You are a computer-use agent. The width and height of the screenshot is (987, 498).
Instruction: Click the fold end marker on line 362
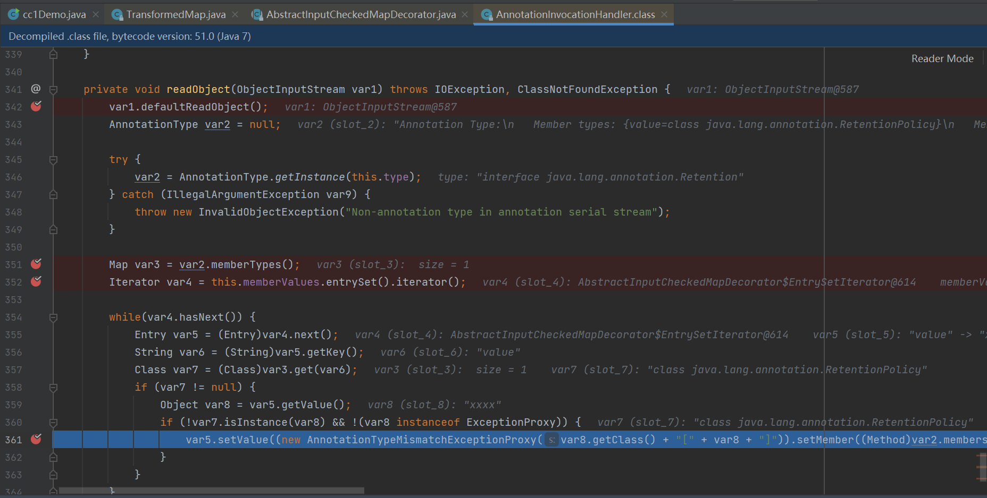click(53, 457)
